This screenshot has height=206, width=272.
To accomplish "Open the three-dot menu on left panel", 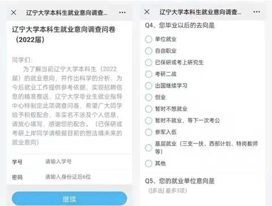I will [x=122, y=12].
